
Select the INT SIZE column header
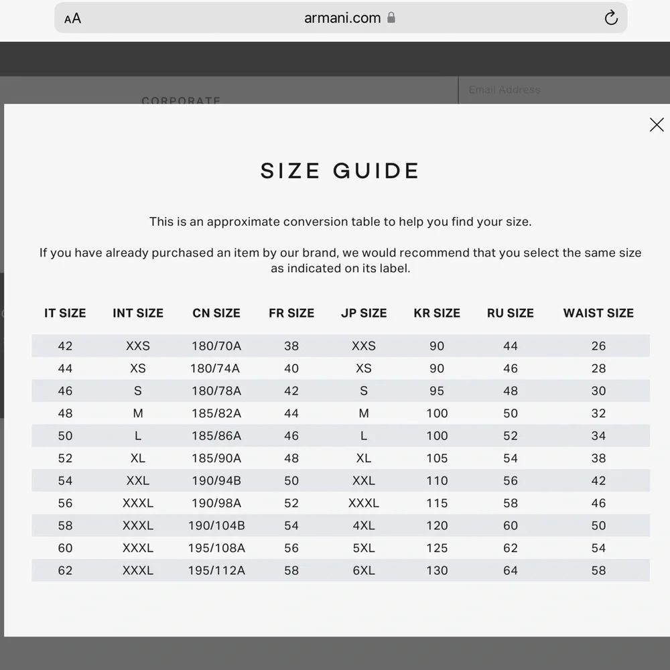(138, 313)
